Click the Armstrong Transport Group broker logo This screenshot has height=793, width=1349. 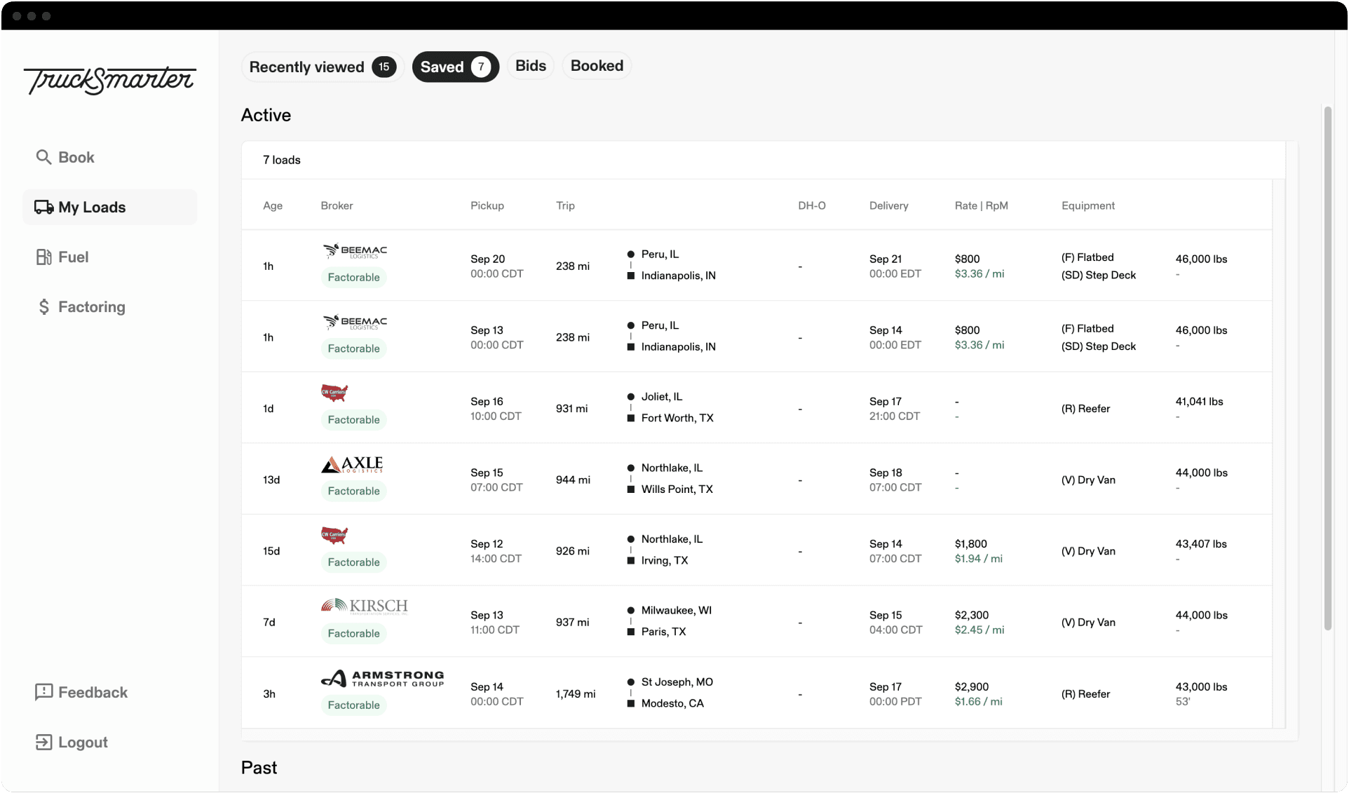coord(382,678)
